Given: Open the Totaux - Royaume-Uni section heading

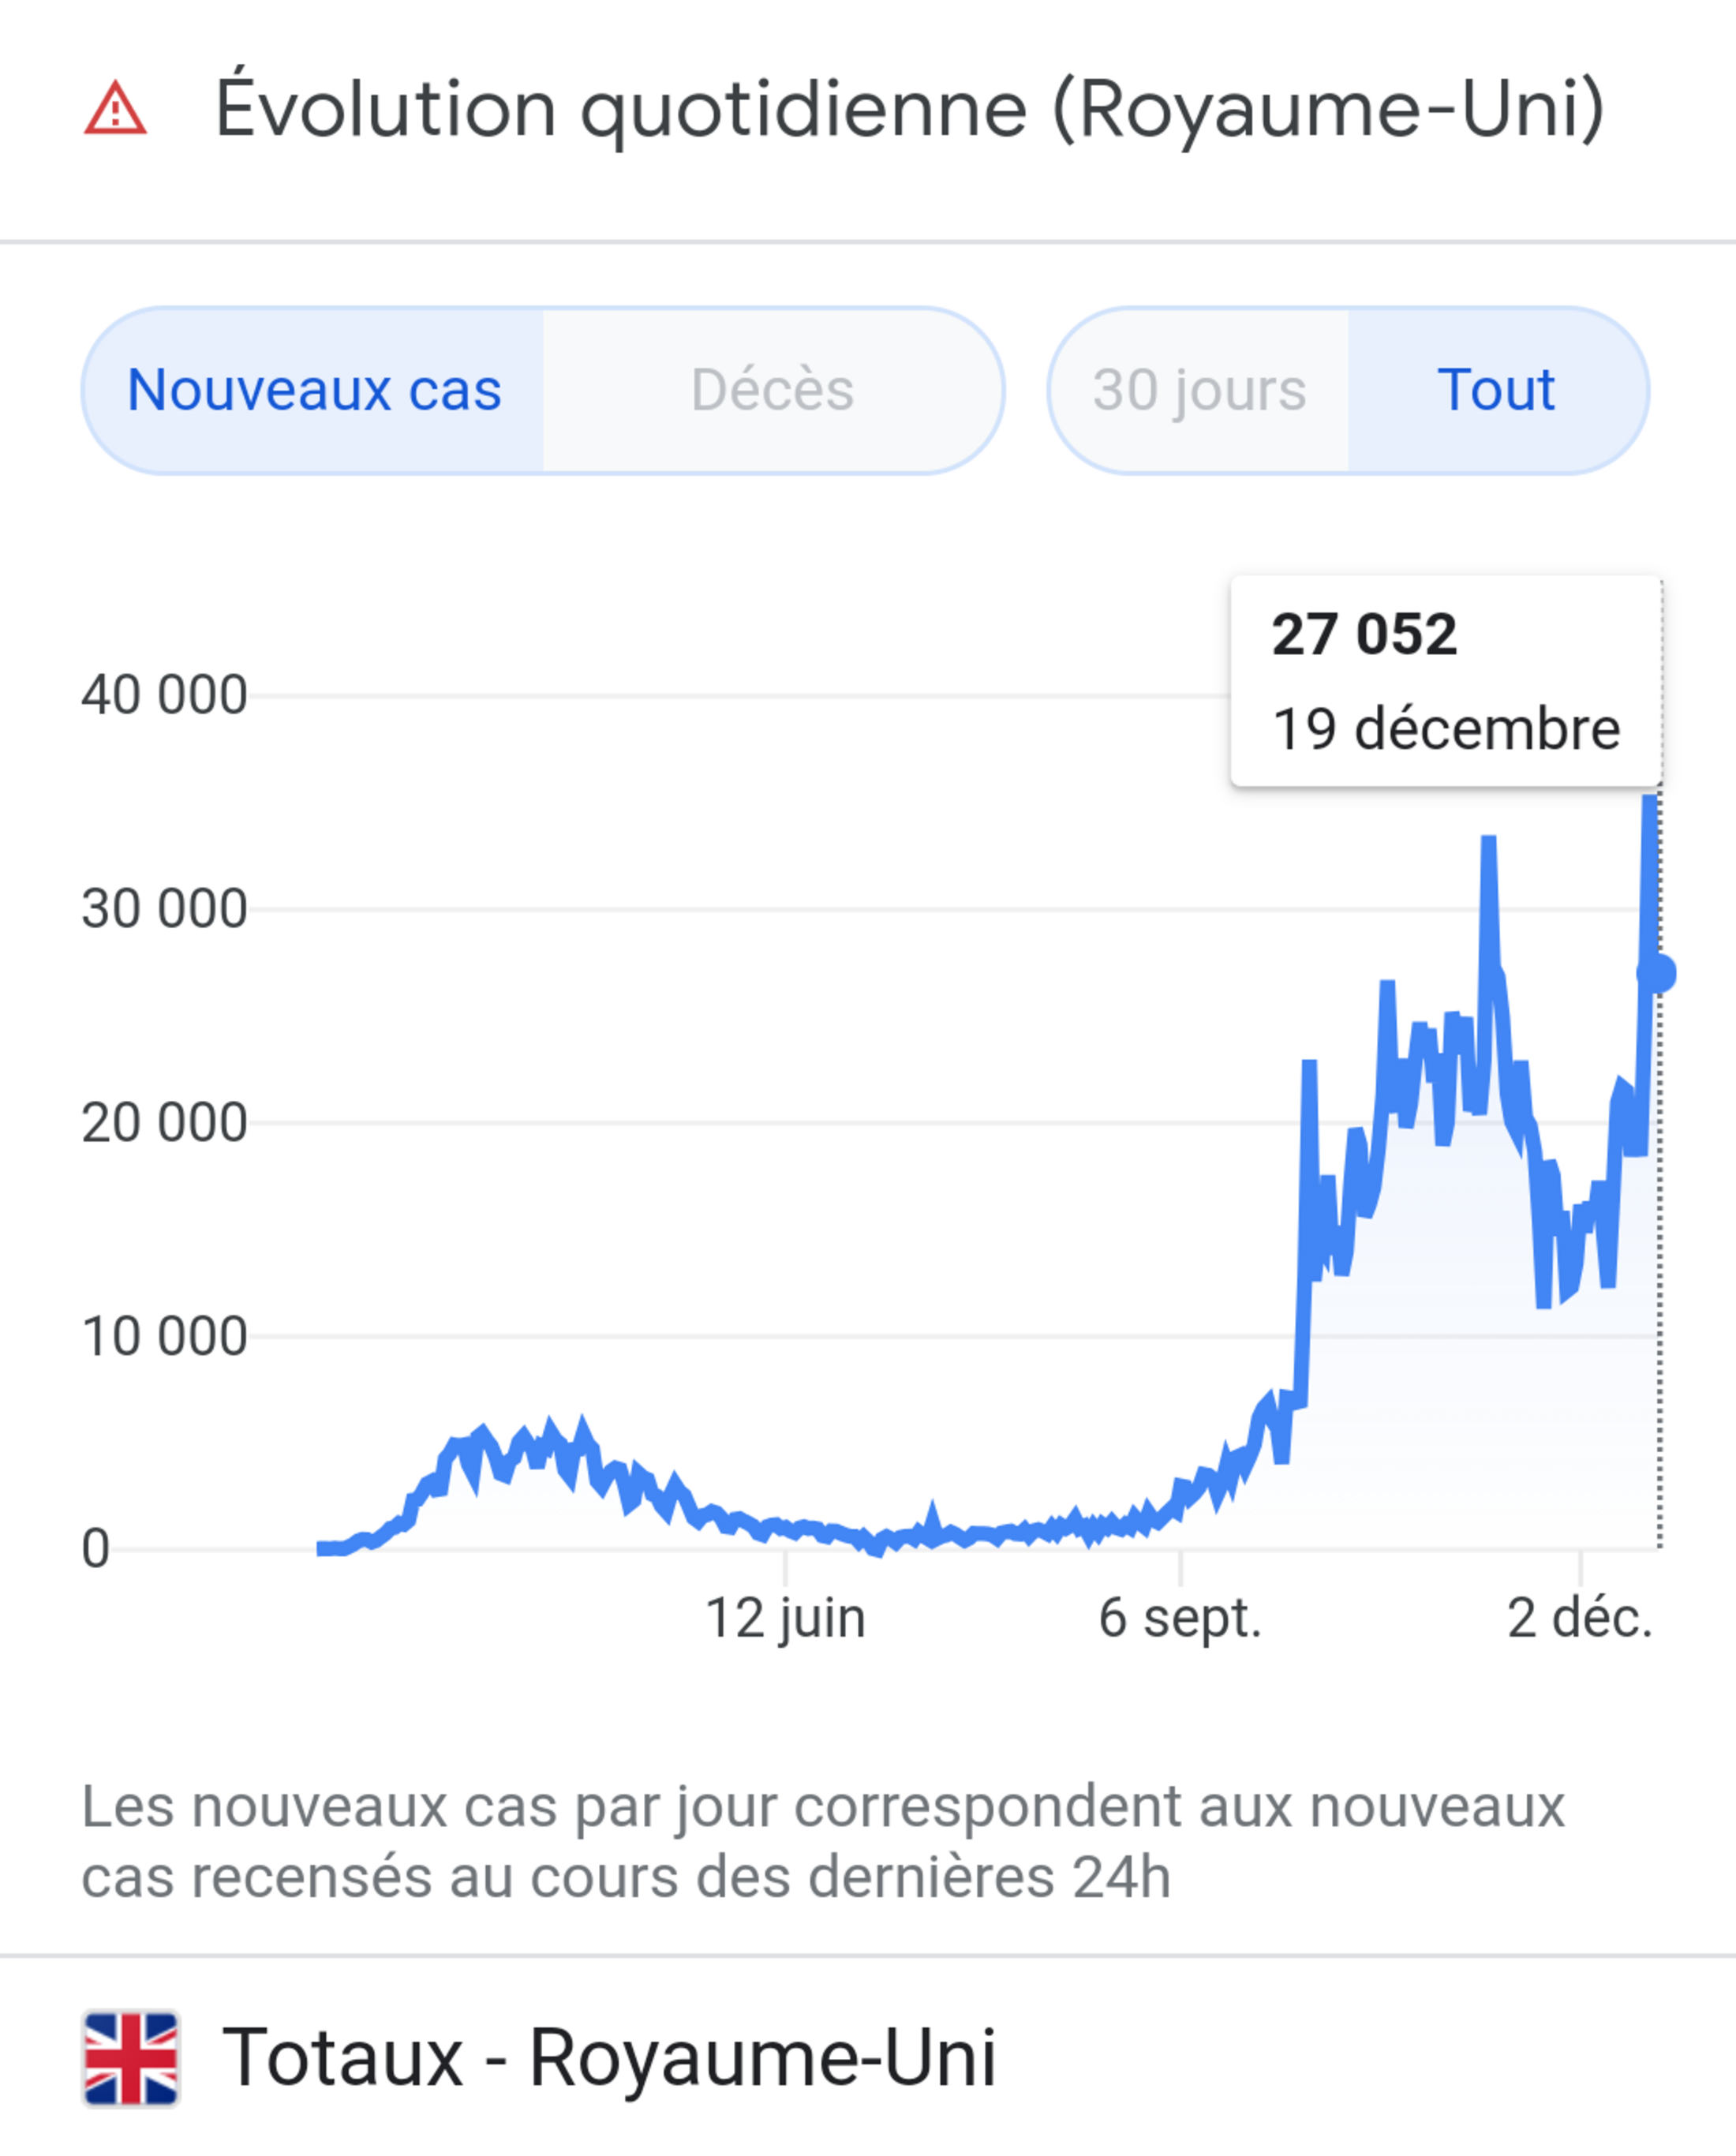Looking at the screenshot, I should pos(609,2058).
